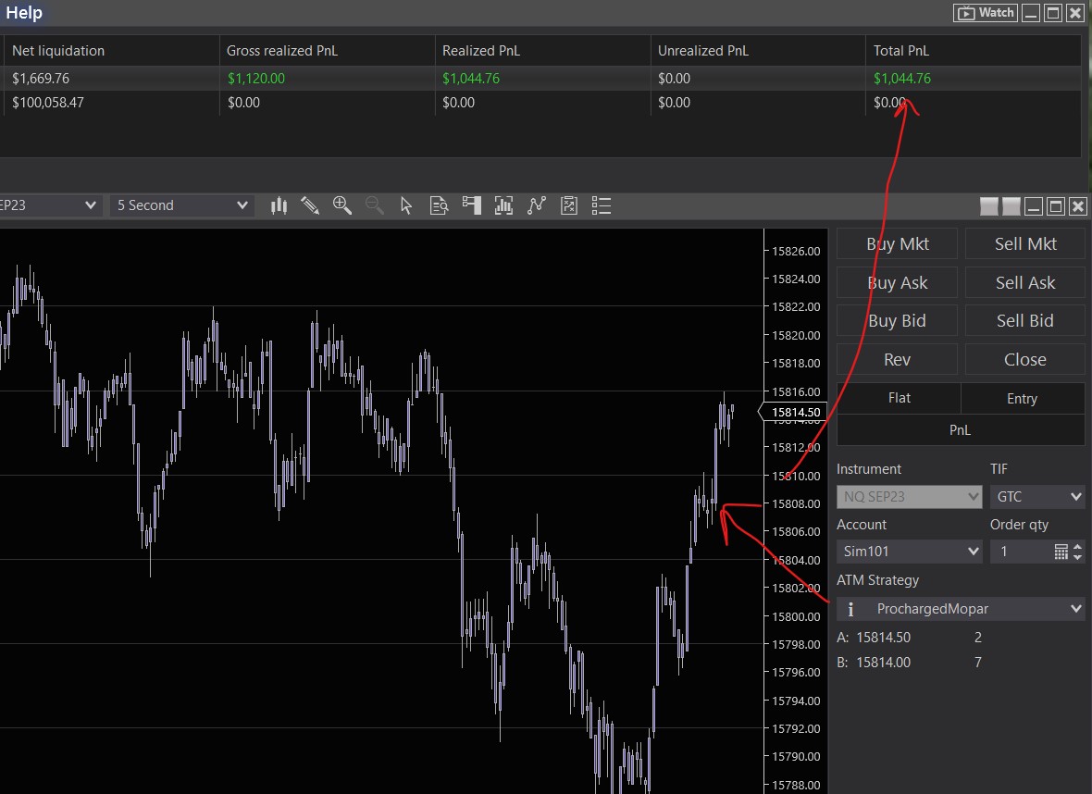
Task: Sort by Net liquidation column header
Action: pos(110,51)
